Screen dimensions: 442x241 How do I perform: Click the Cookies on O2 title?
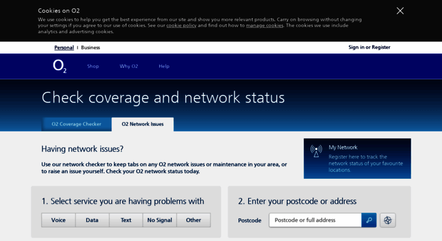pos(59,11)
